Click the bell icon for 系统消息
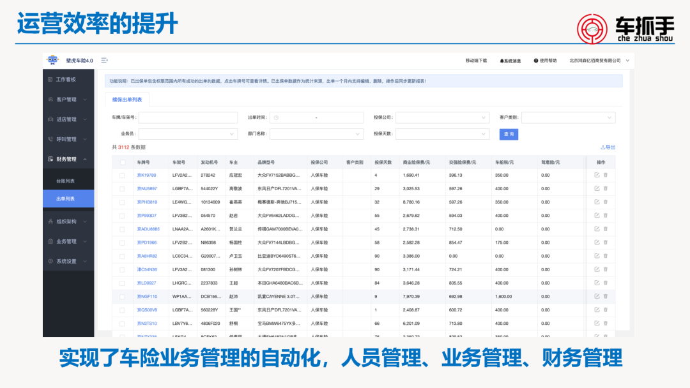 [x=502, y=61]
